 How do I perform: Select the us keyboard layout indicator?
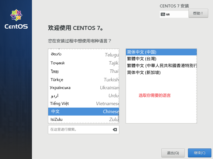pyautogui.click(x=174, y=14)
